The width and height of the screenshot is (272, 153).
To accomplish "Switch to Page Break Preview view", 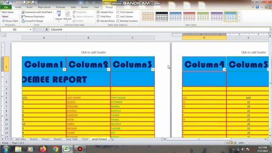I will [x=235, y=143].
